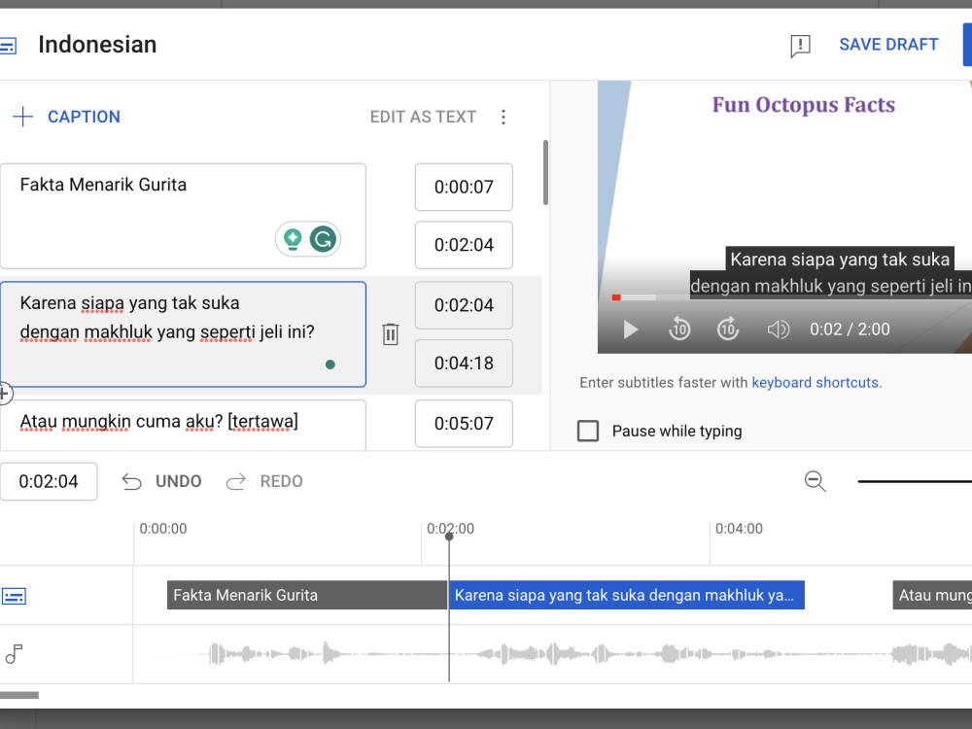
Task: Edit the 0:05:07 time field
Action: pos(464,424)
